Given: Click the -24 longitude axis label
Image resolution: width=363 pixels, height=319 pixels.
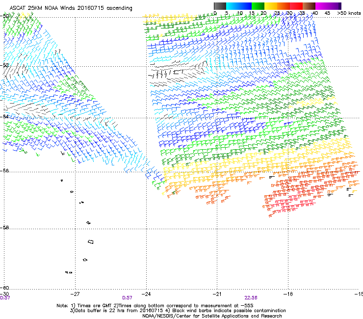Looking at the screenshot, I should click(x=146, y=294).
